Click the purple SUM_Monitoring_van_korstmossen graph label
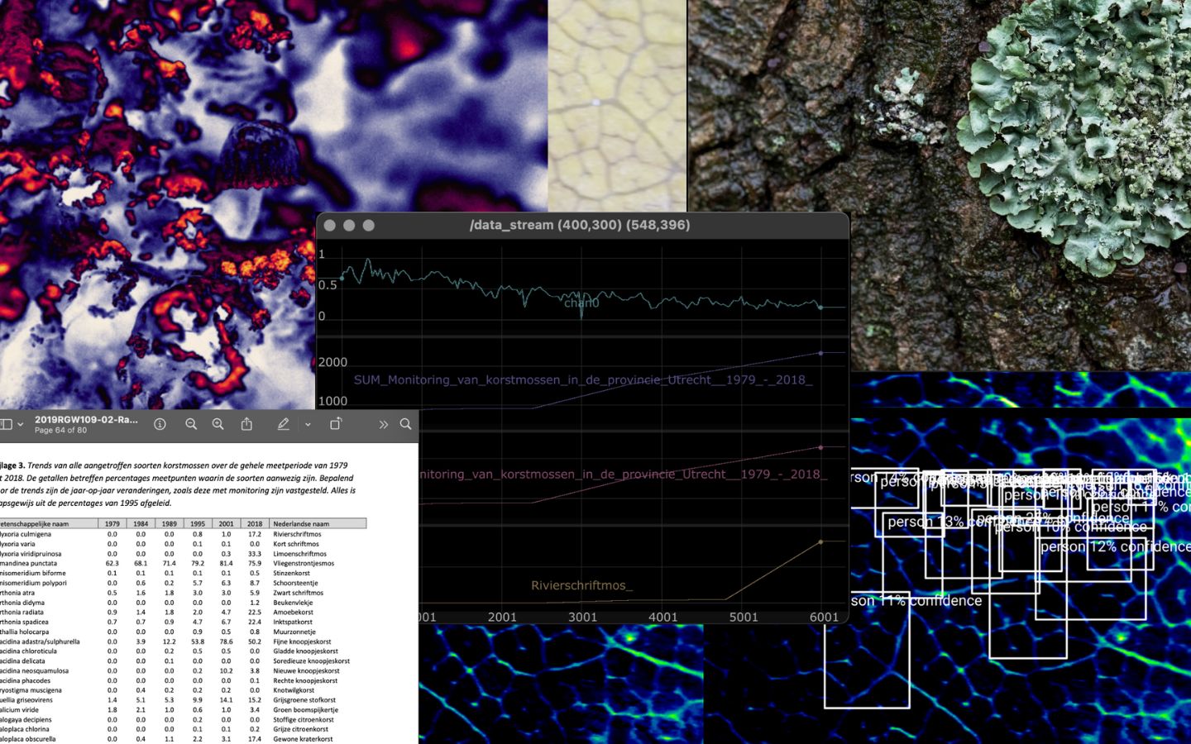 coord(583,379)
